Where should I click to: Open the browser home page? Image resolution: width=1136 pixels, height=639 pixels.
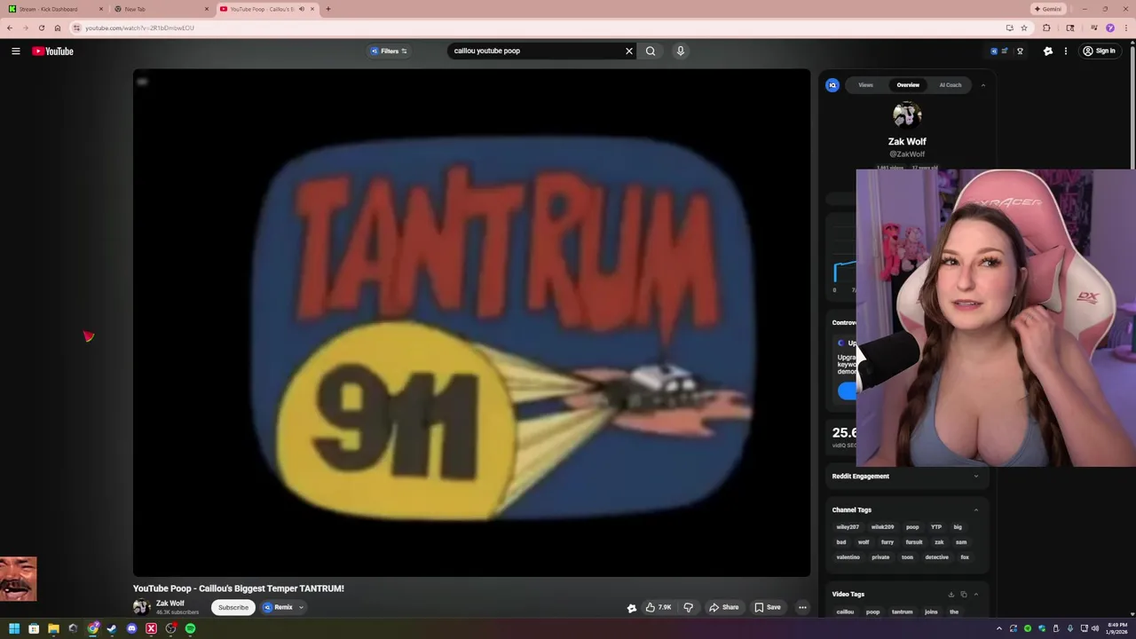[x=58, y=28]
